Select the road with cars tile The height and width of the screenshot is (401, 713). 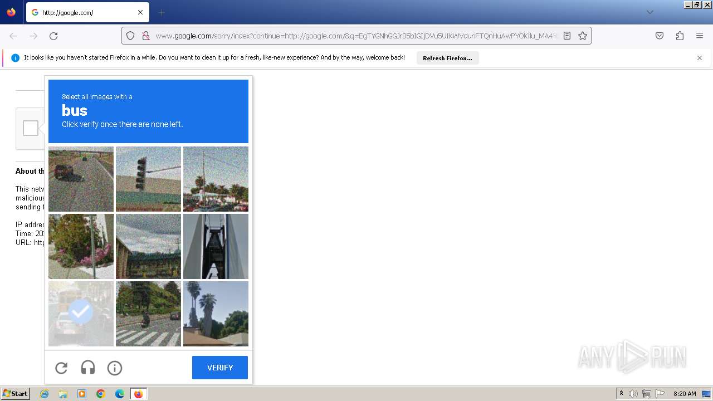[x=81, y=179]
